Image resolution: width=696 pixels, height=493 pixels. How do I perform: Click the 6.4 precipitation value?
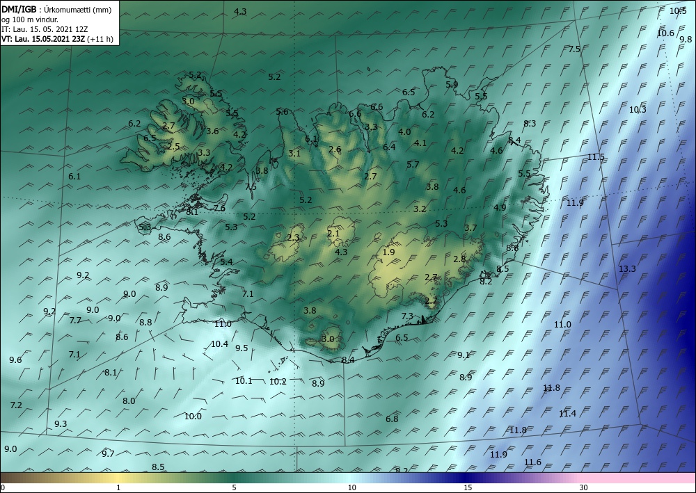pyautogui.click(x=389, y=147)
